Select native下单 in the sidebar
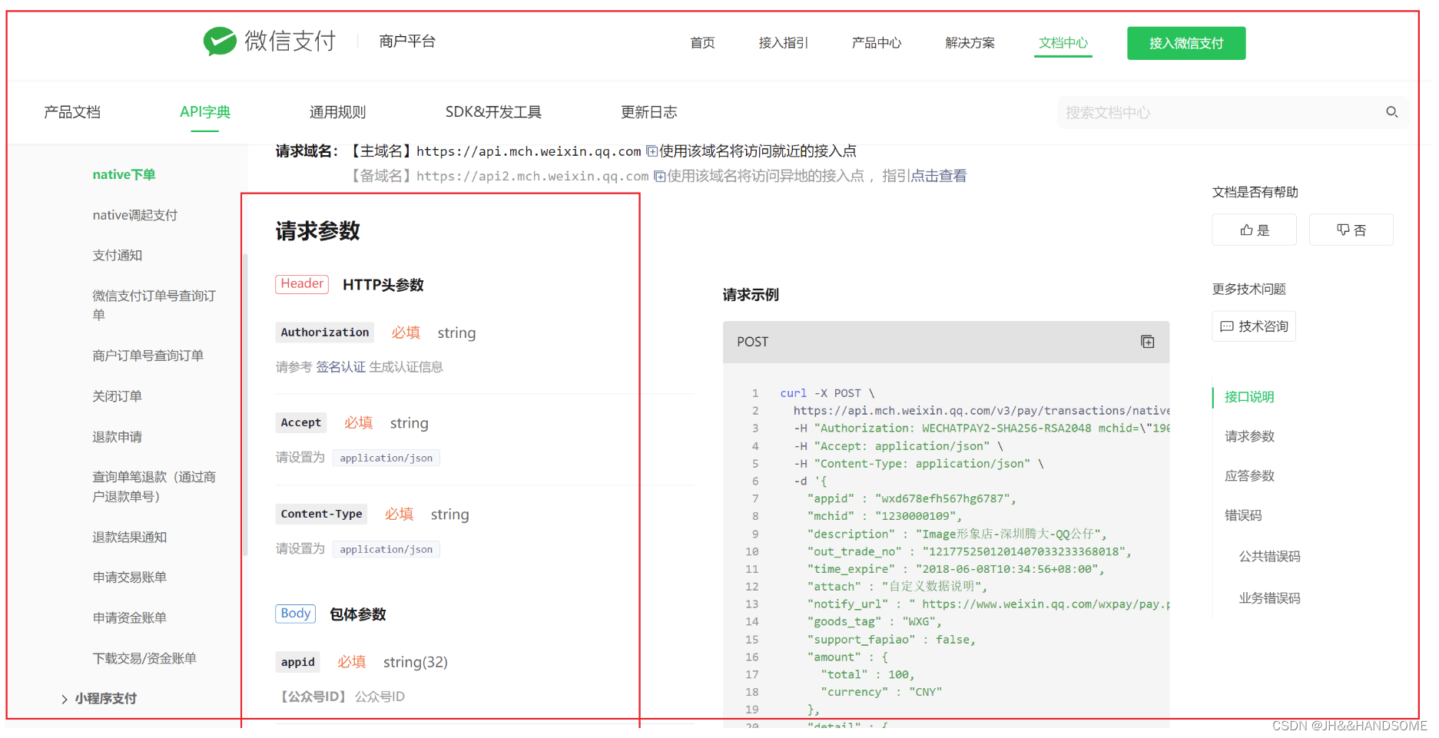The image size is (1439, 738). click(124, 175)
